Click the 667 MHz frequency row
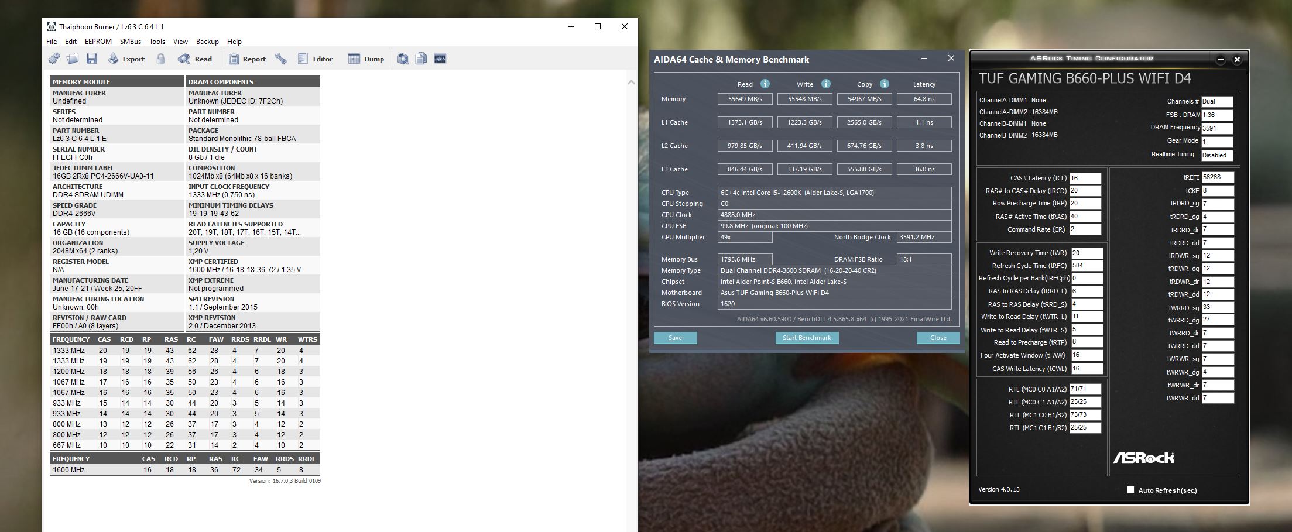Screen dimensions: 1292x532 pos(185,445)
